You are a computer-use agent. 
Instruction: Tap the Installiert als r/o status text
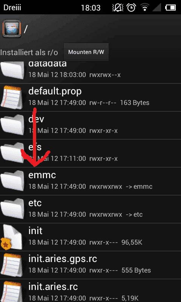[x=29, y=52]
